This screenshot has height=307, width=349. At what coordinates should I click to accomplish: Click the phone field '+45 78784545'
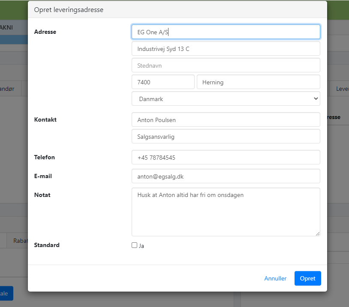tap(226, 158)
